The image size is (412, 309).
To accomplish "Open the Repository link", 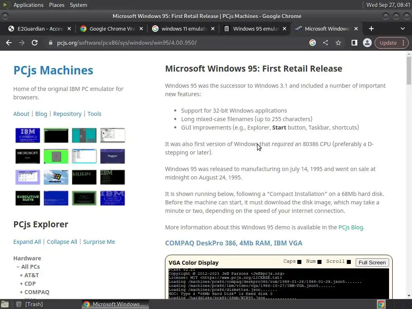I will click(67, 114).
